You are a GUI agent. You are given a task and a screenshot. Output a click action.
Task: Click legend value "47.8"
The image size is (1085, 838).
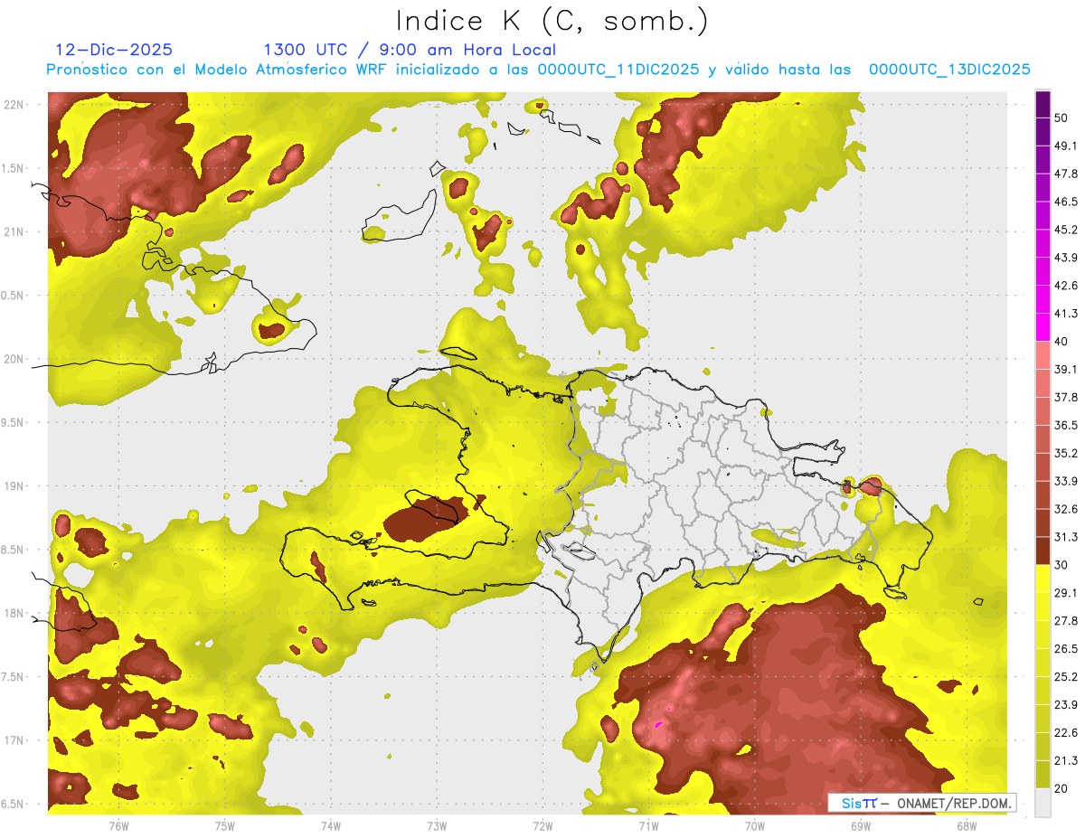coord(1067,174)
